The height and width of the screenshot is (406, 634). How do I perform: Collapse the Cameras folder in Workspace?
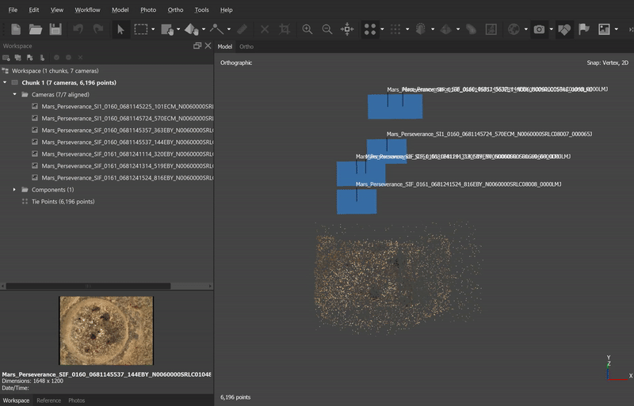[14, 94]
